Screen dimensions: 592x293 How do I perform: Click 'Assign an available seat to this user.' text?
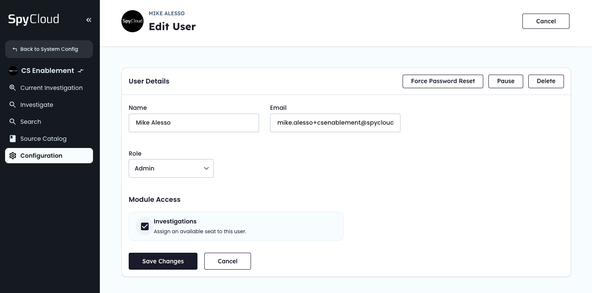pyautogui.click(x=200, y=232)
